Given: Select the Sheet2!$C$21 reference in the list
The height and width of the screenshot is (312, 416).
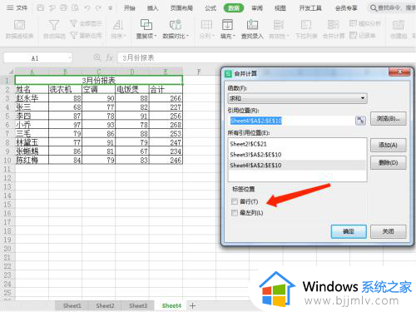Looking at the screenshot, I should click(297, 144).
